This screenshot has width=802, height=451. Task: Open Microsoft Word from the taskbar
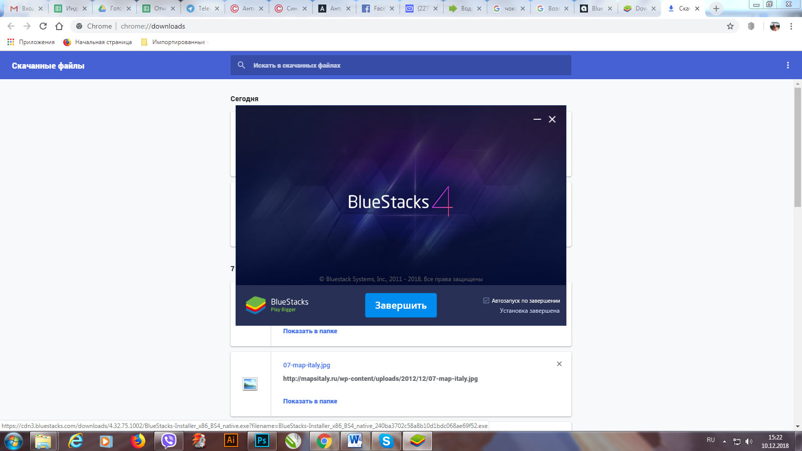[355, 441]
